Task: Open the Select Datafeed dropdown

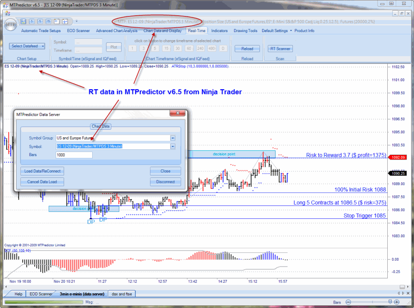Action: point(27,46)
